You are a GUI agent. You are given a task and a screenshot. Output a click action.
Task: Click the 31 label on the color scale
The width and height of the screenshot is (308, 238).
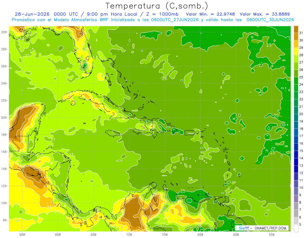pyautogui.click(x=301, y=33)
